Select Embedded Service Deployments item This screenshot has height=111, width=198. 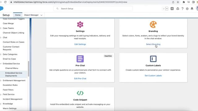(x=14, y=74)
